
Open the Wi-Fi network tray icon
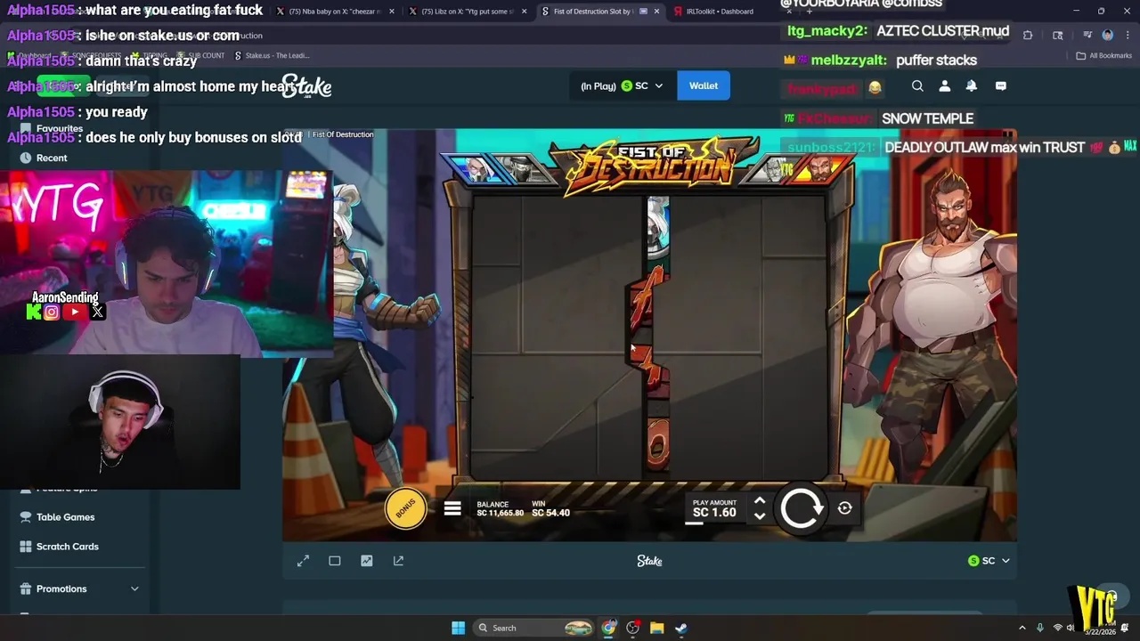click(x=1057, y=628)
